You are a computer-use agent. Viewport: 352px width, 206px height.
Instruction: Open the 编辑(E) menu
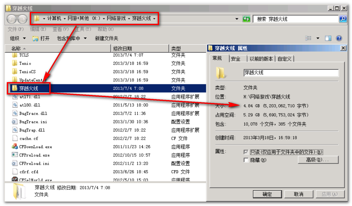click(38, 29)
